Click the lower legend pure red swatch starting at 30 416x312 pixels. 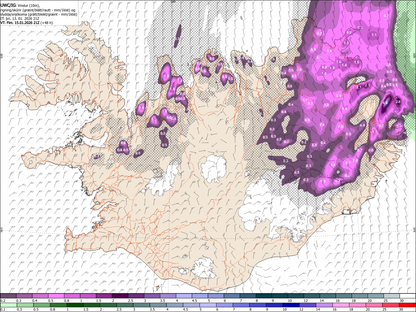407,305
